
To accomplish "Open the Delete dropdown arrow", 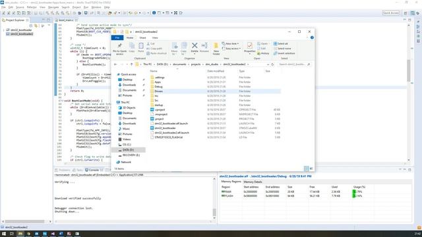I will 195,54.
